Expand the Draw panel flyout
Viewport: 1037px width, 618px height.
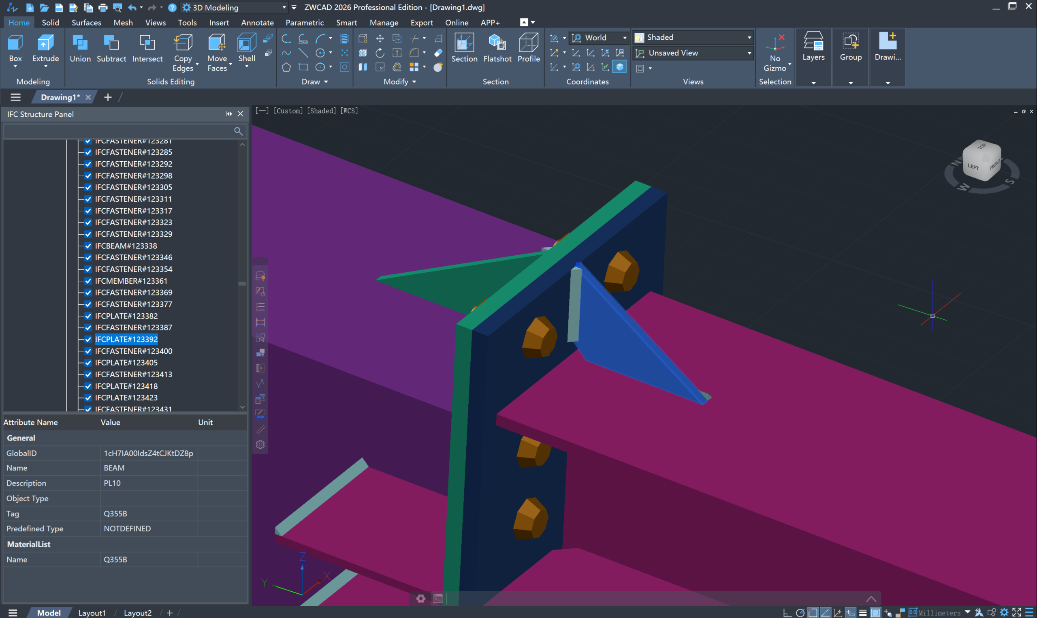[x=315, y=81]
